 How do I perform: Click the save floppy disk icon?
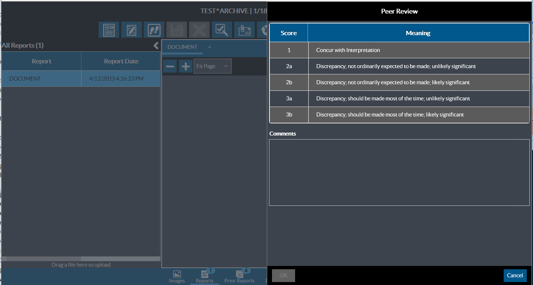(x=177, y=30)
